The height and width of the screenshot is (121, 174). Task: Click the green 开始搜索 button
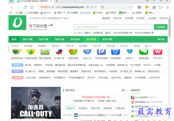coord(161,27)
